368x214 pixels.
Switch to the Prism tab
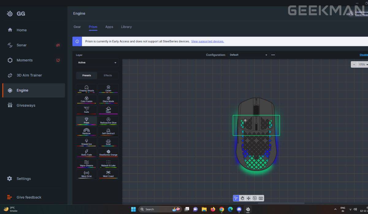pyautogui.click(x=93, y=27)
